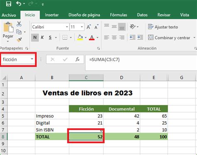The width and height of the screenshot is (197, 155).
Task: Click the Pegar clipboard icon
Action: pyautogui.click(x=8, y=27)
